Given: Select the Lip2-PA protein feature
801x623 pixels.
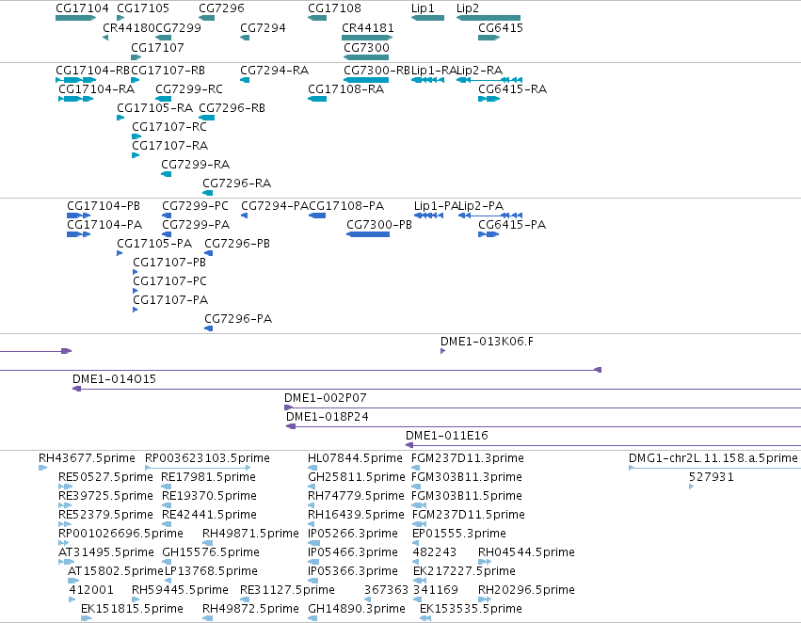Looking at the screenshot, I should click(490, 216).
